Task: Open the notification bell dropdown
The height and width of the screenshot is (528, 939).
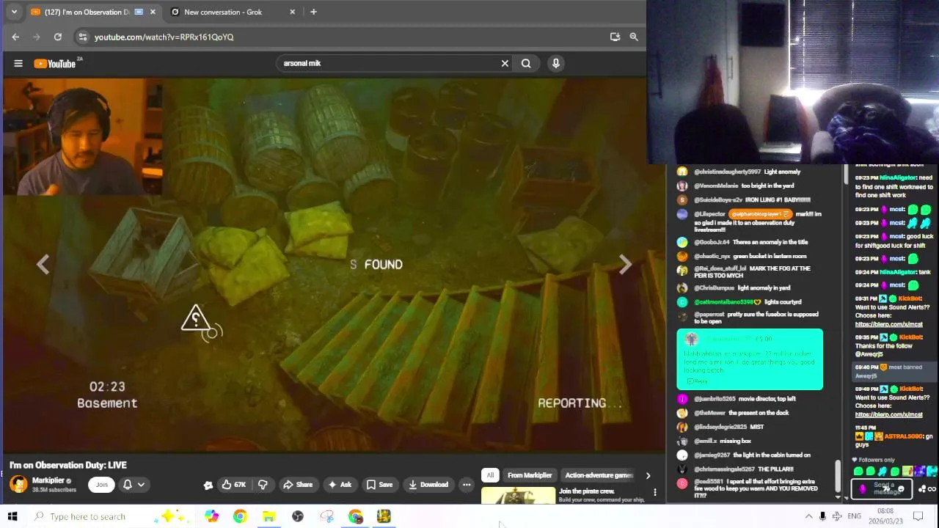Action: 133,484
